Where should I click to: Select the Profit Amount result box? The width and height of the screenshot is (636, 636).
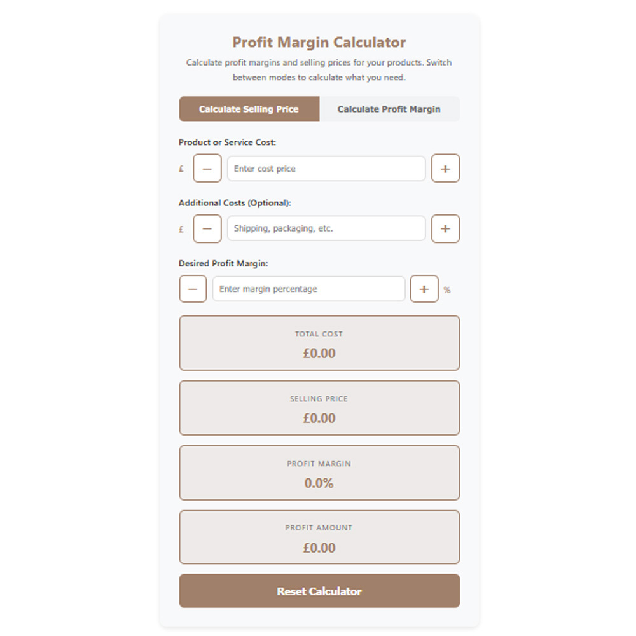point(319,537)
